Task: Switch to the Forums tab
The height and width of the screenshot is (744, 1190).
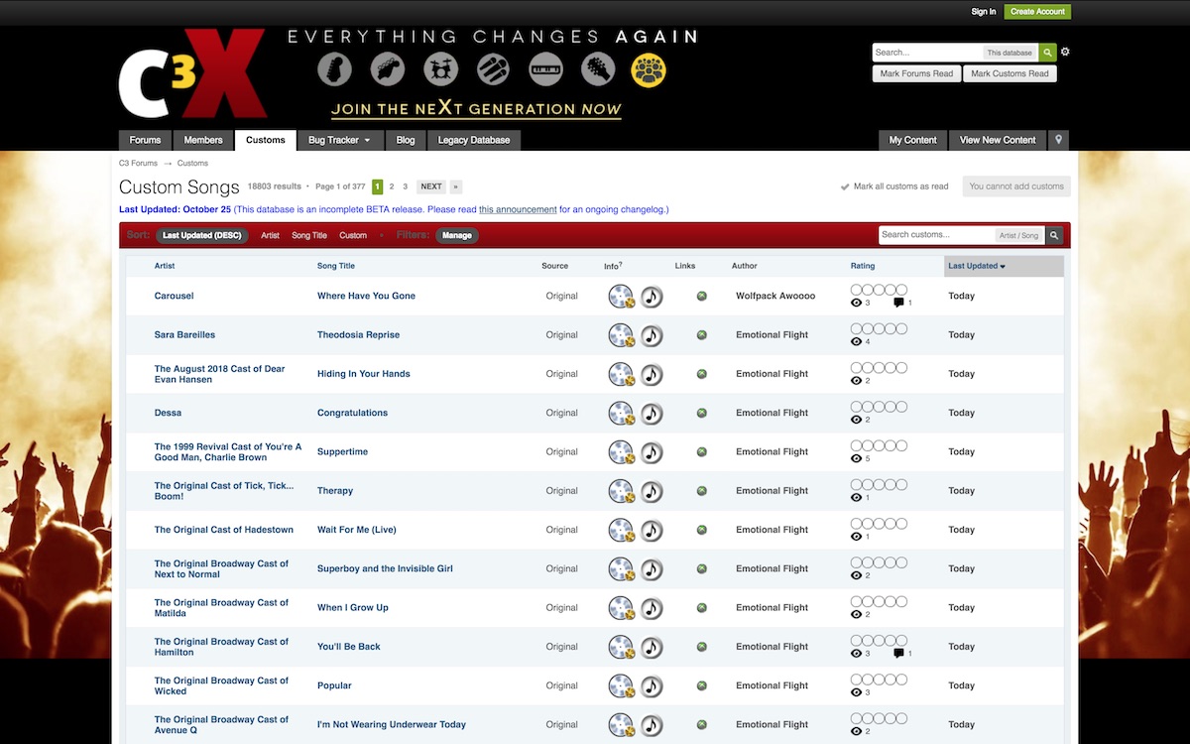Action: (x=145, y=140)
